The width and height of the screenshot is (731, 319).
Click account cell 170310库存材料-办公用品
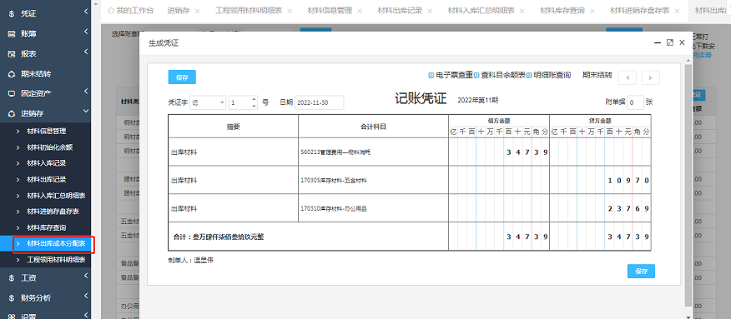tap(373, 209)
